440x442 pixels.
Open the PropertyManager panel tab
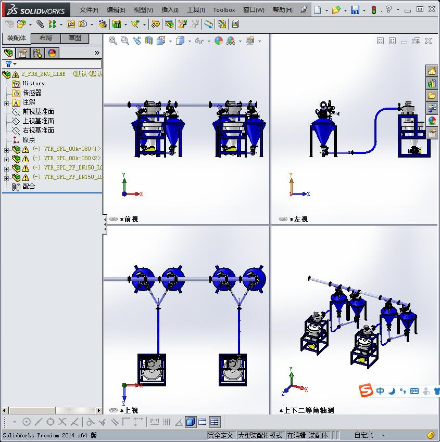point(22,53)
